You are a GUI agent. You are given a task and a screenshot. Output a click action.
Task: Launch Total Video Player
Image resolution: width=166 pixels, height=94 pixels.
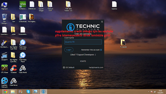[23, 57]
